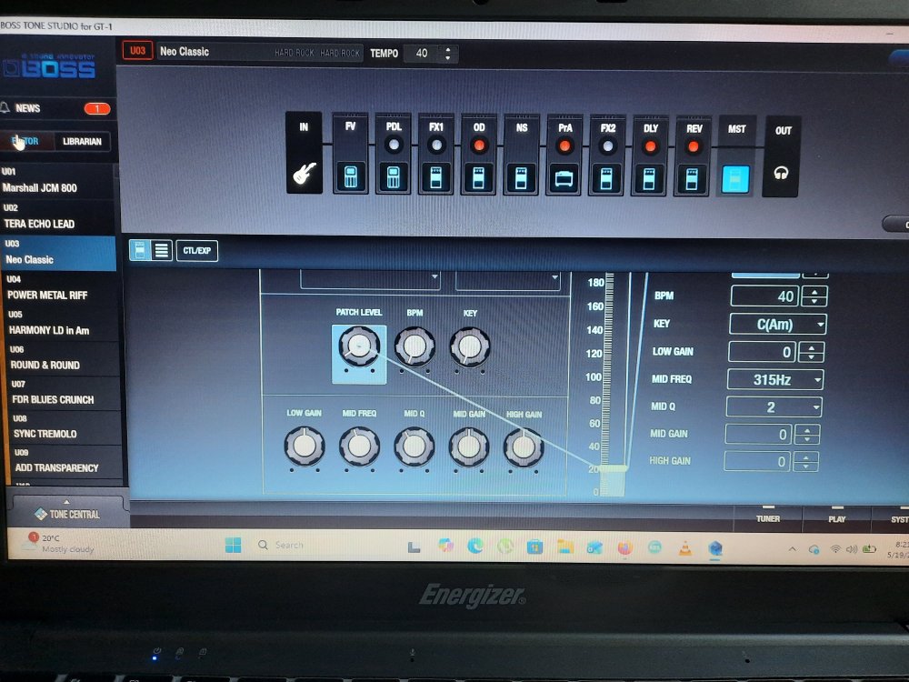
Task: Click the HIGH GAIN stepper
Action: click(805, 462)
